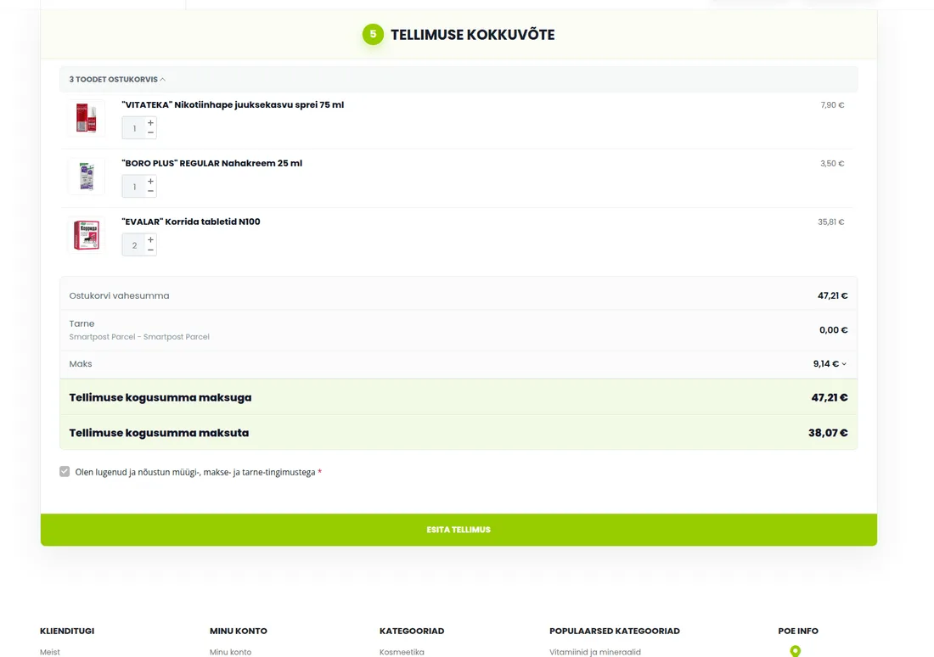Open EVALAR Korrida tabletid N100 product

(x=190, y=222)
